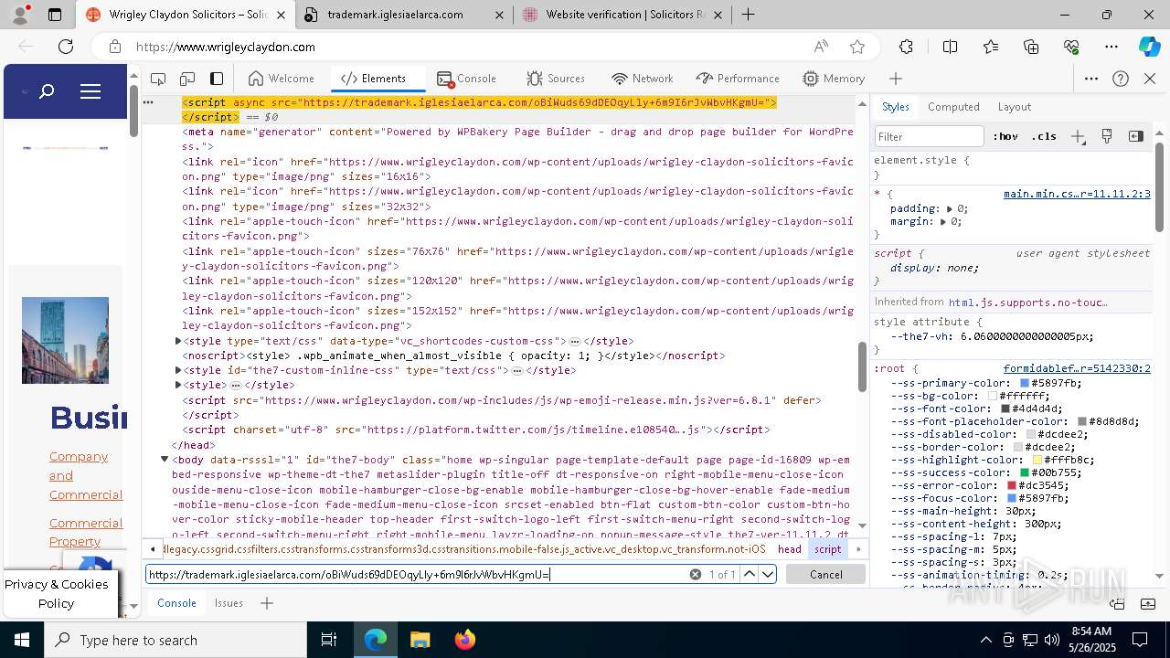Click the browser address bar
Viewport: 1170px width, 658px height.
[x=471, y=47]
